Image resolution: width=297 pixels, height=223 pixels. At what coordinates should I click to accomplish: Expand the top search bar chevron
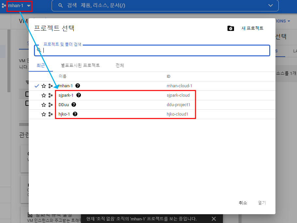click(271, 6)
